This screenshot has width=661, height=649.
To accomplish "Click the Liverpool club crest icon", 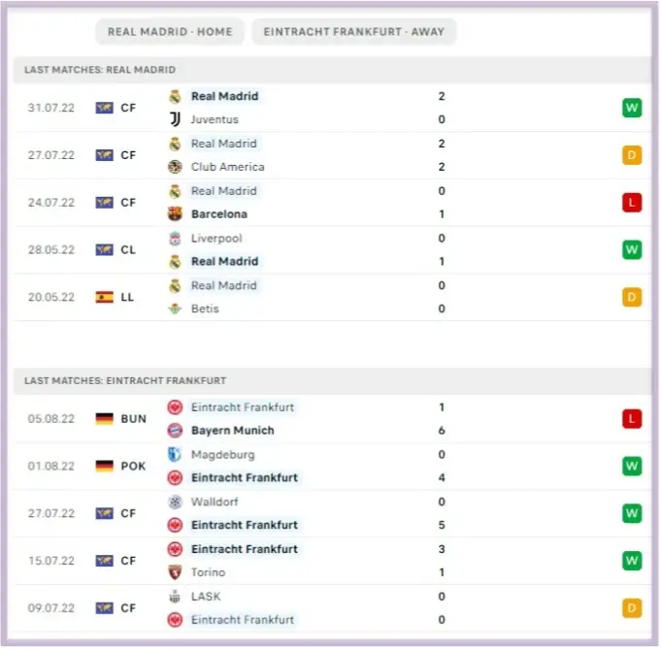I will tap(175, 239).
